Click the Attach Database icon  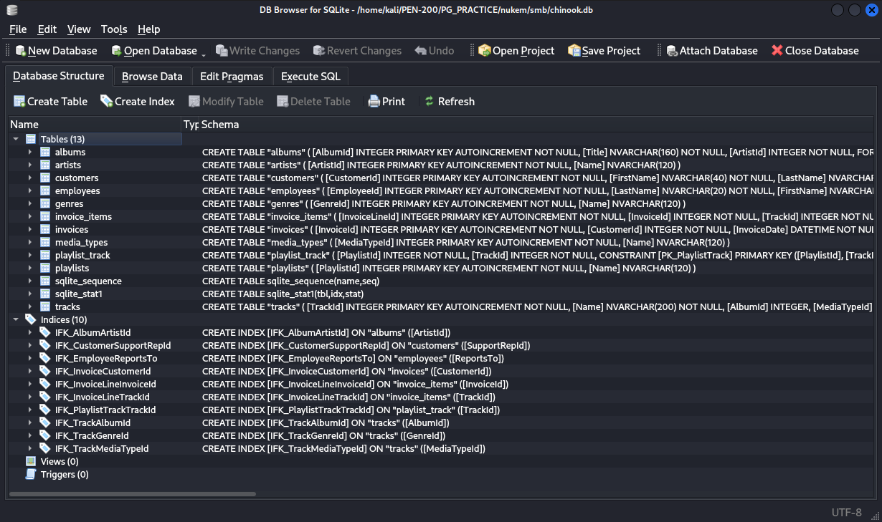pyautogui.click(x=672, y=51)
